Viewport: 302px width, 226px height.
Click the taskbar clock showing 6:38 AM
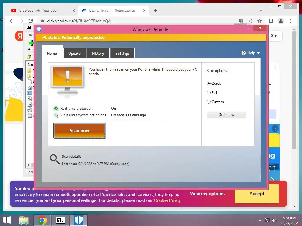[289, 220]
